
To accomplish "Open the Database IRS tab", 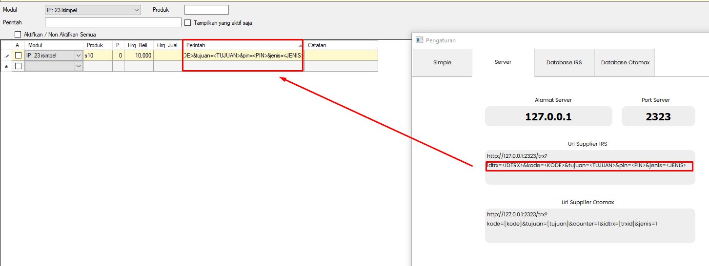I will (564, 62).
